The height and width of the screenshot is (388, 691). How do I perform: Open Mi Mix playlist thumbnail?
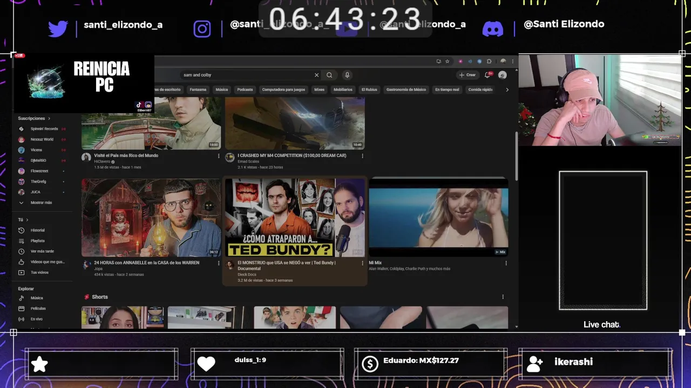(438, 218)
